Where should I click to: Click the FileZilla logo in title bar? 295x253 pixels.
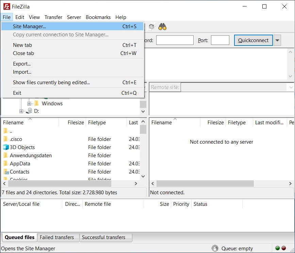coord(6,6)
